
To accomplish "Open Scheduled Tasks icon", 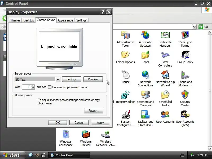I will tap(165, 95).
